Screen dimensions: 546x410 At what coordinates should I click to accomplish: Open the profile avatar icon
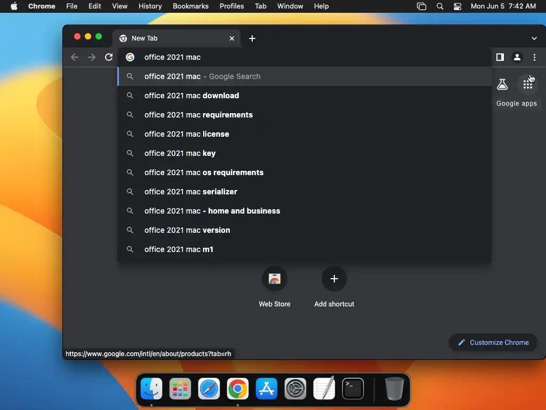(517, 57)
